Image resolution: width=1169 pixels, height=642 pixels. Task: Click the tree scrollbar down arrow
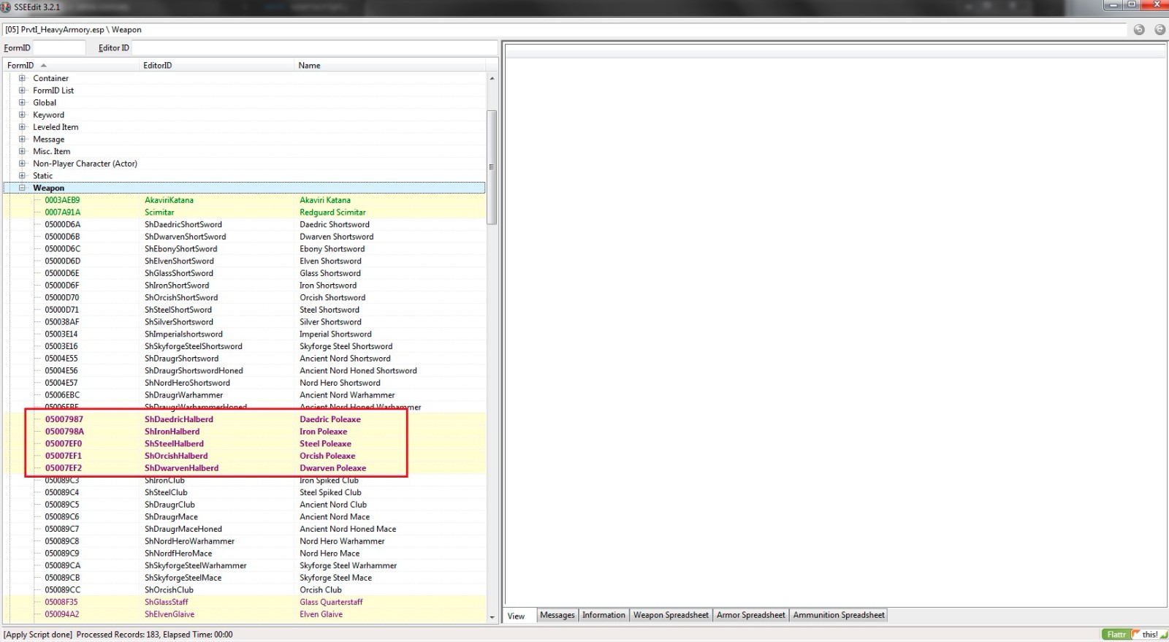[492, 617]
